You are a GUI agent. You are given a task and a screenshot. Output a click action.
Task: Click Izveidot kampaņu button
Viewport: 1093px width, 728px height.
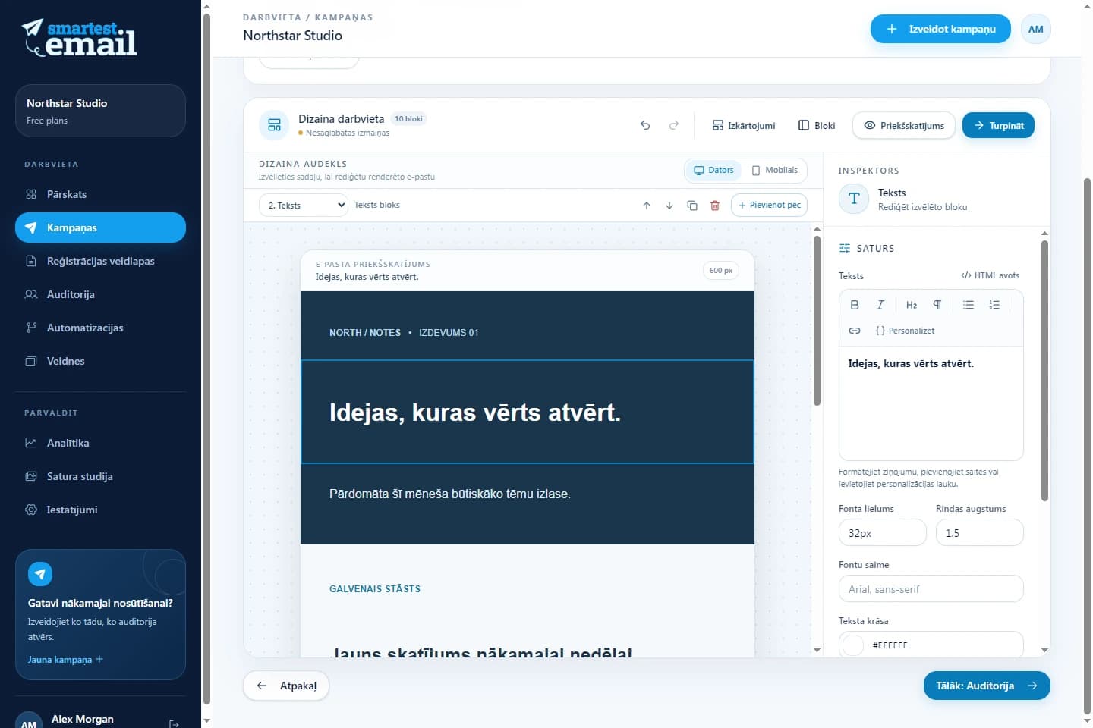(940, 29)
